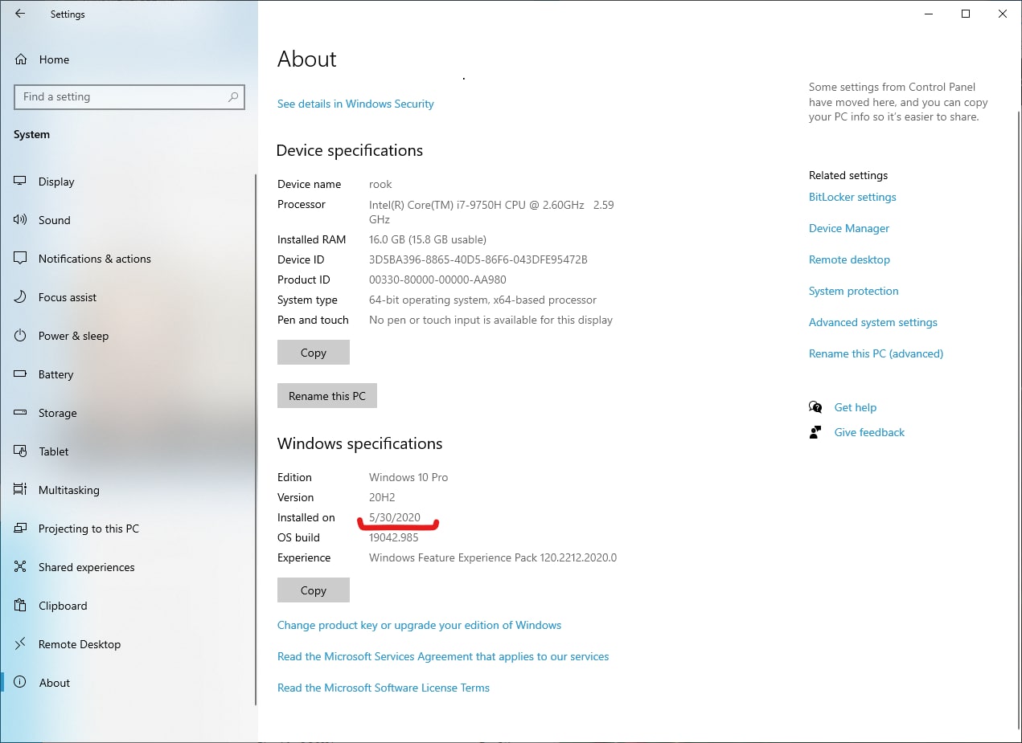Click the Power & sleep icon

pos(21,336)
